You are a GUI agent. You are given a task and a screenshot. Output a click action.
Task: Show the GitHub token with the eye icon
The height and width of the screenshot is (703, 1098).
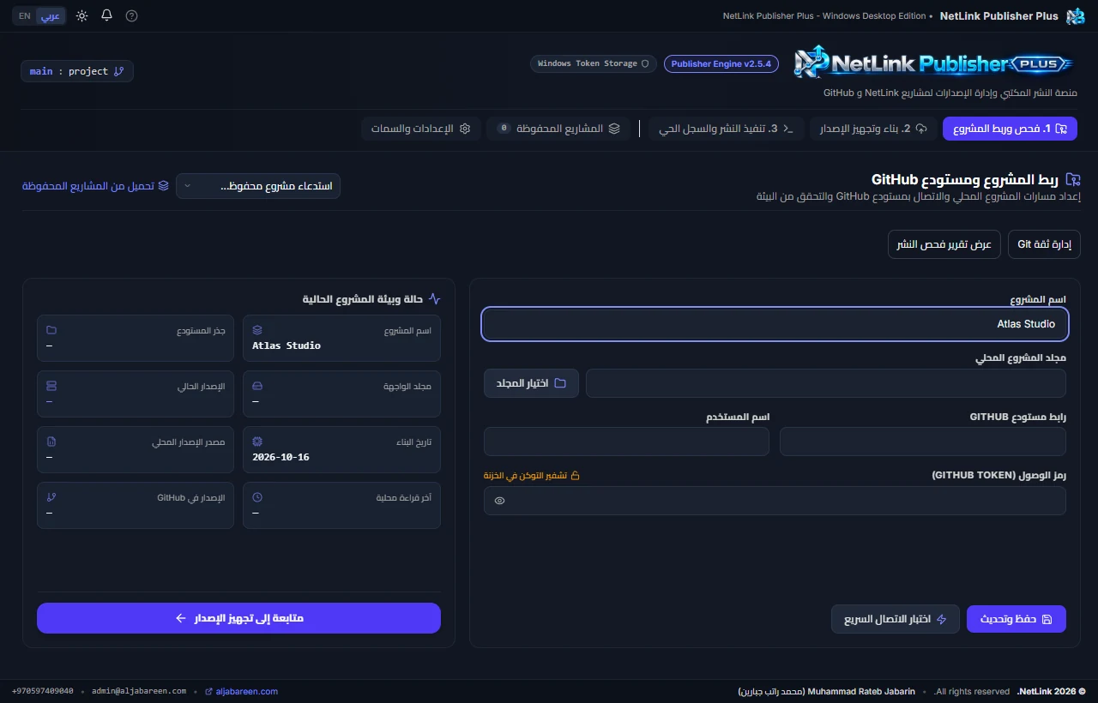pyautogui.click(x=500, y=501)
